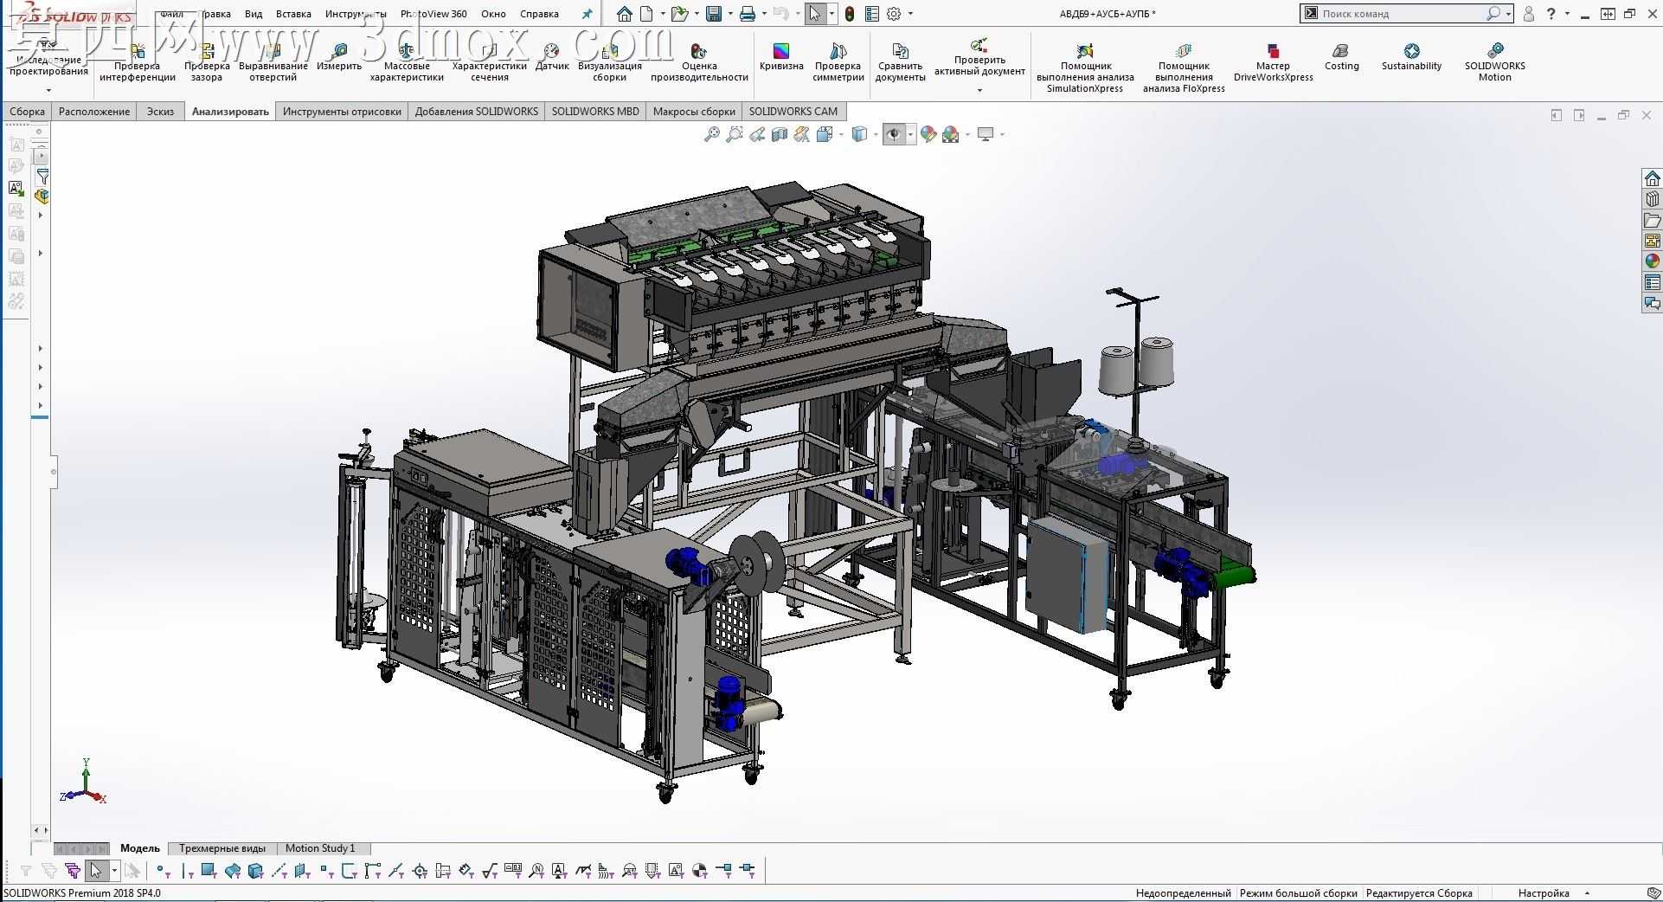This screenshot has height=902, width=1663.
Task: Open Hole Alignment (Выравнивание отверстий)
Action: click(273, 62)
